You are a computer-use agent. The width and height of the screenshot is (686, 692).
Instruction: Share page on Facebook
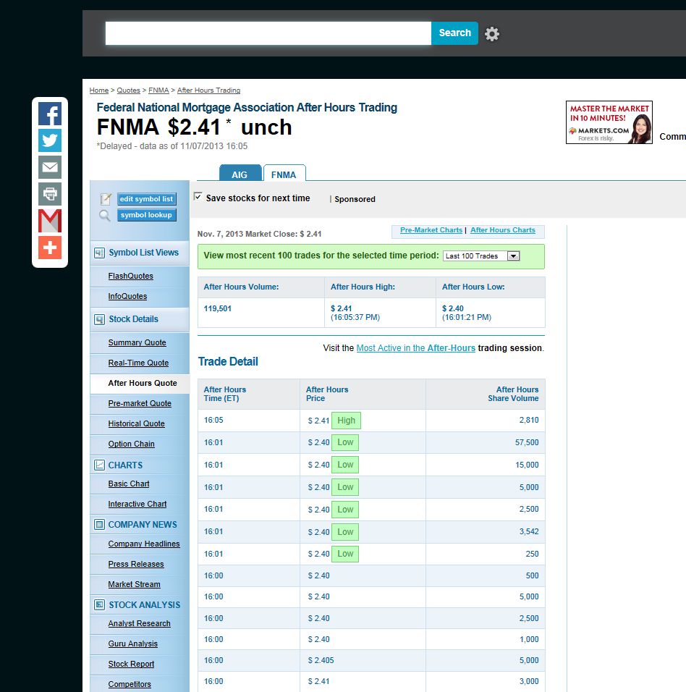pos(50,114)
